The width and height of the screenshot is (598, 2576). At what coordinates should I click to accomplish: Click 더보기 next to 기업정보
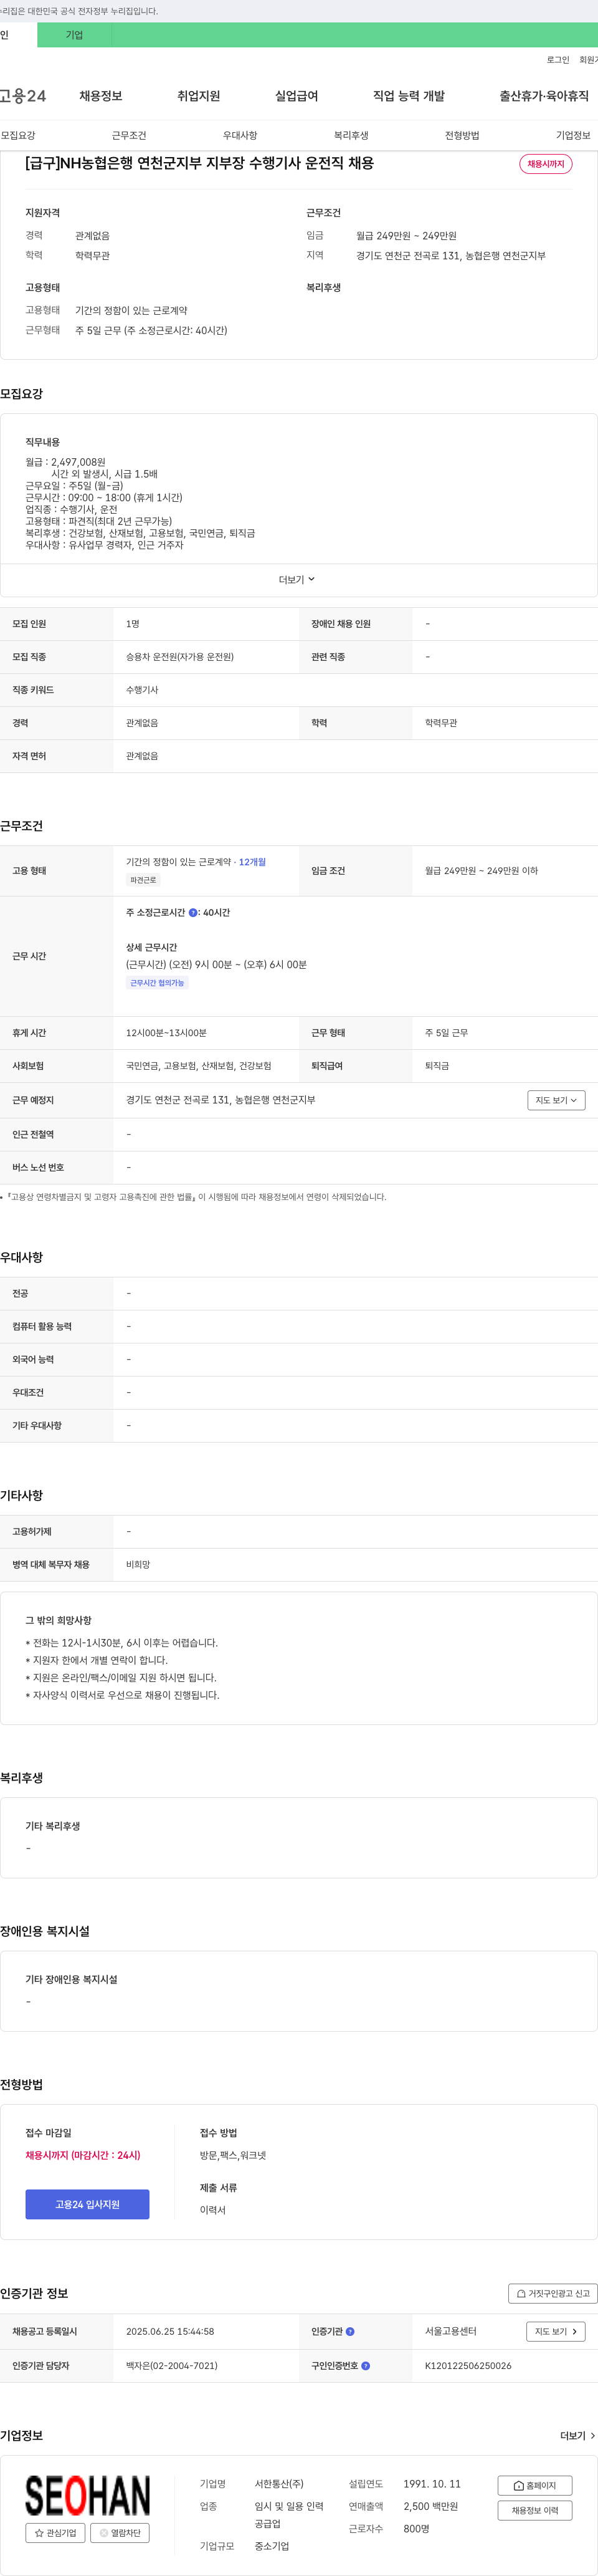pyautogui.click(x=578, y=2436)
